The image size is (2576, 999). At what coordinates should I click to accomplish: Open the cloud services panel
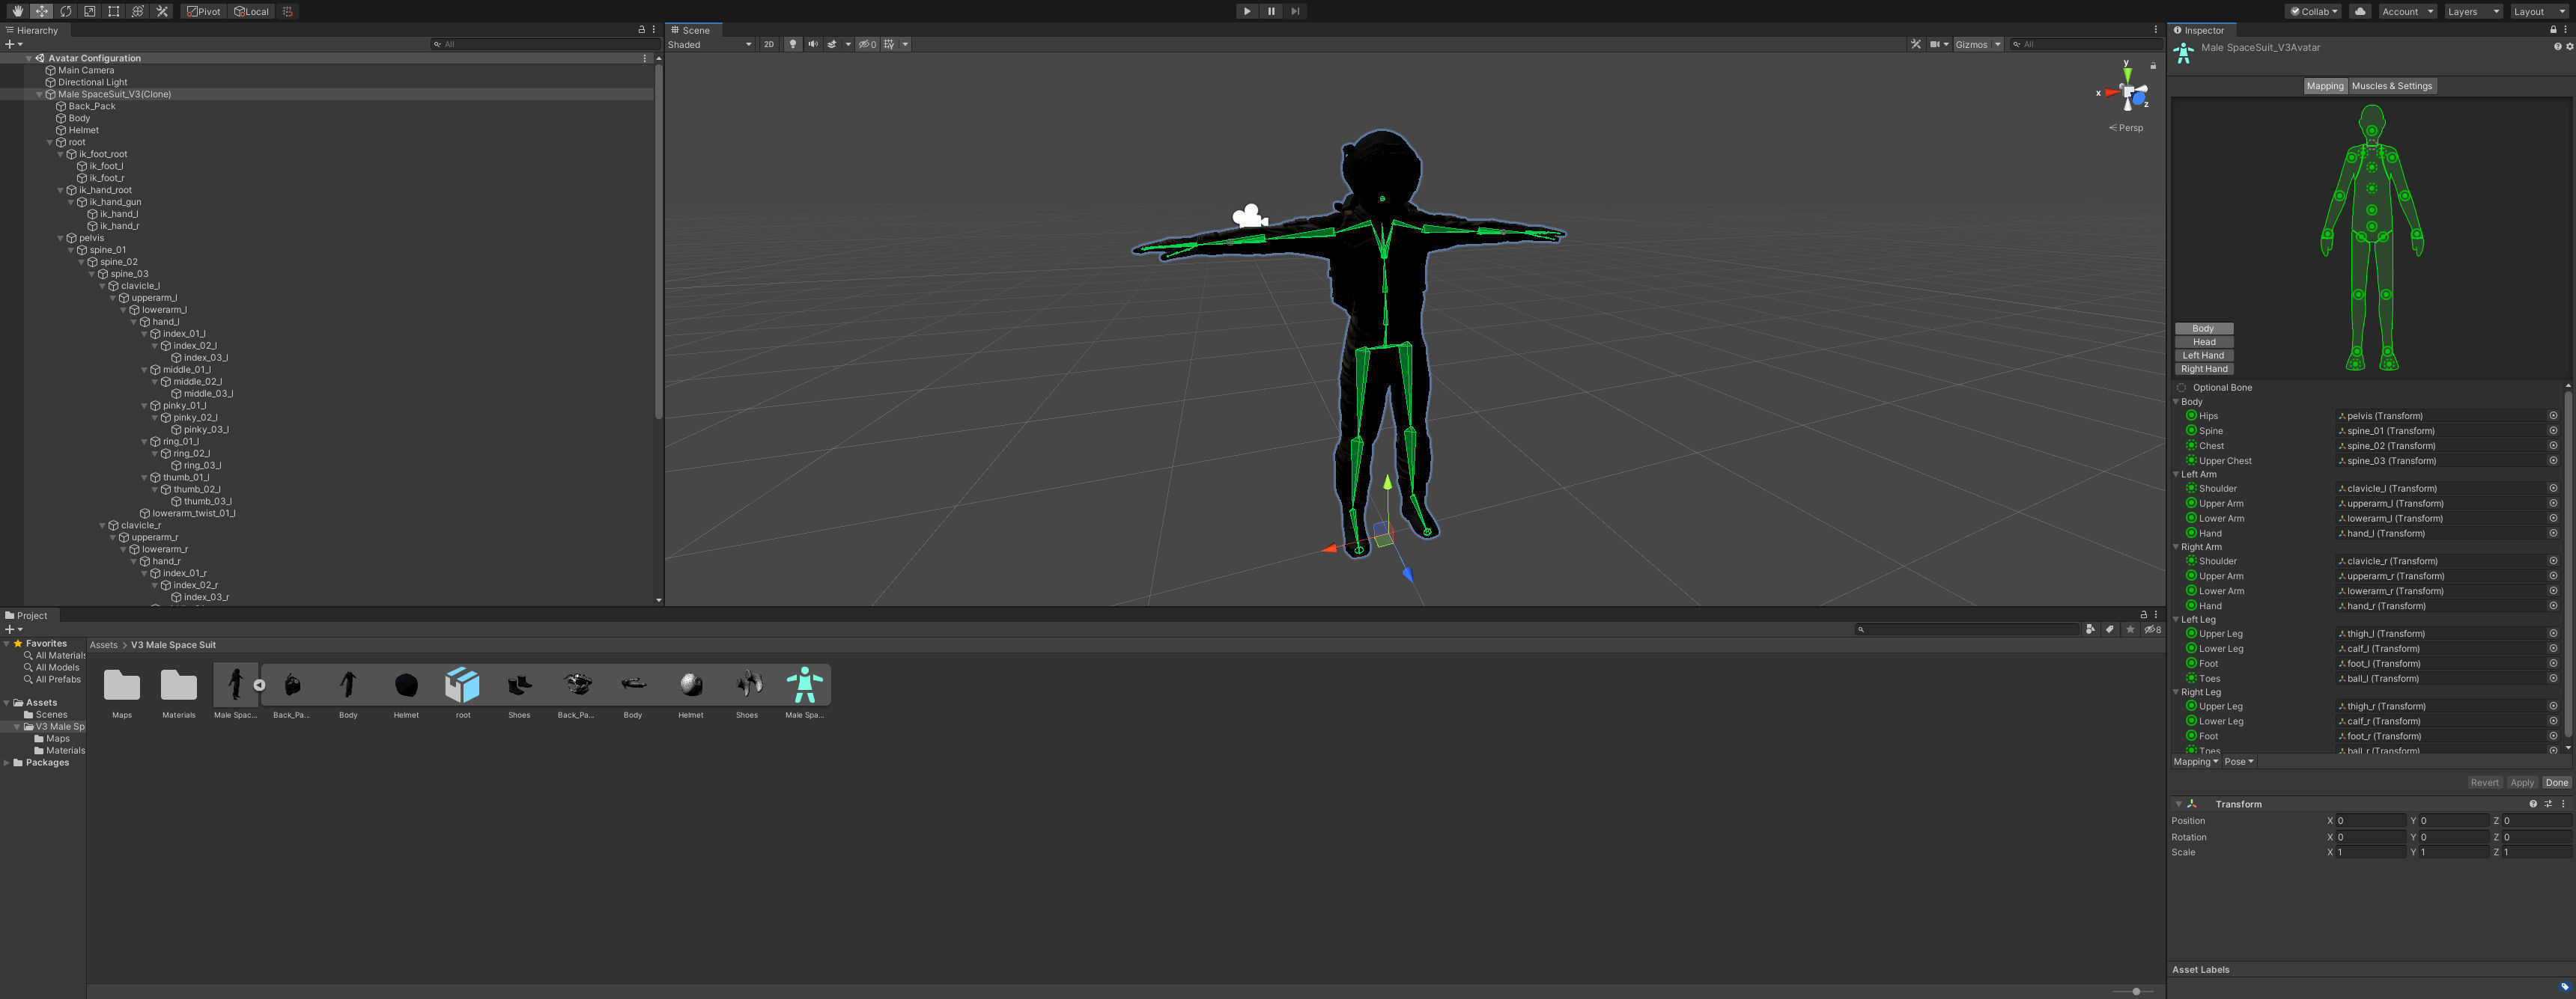point(2360,11)
